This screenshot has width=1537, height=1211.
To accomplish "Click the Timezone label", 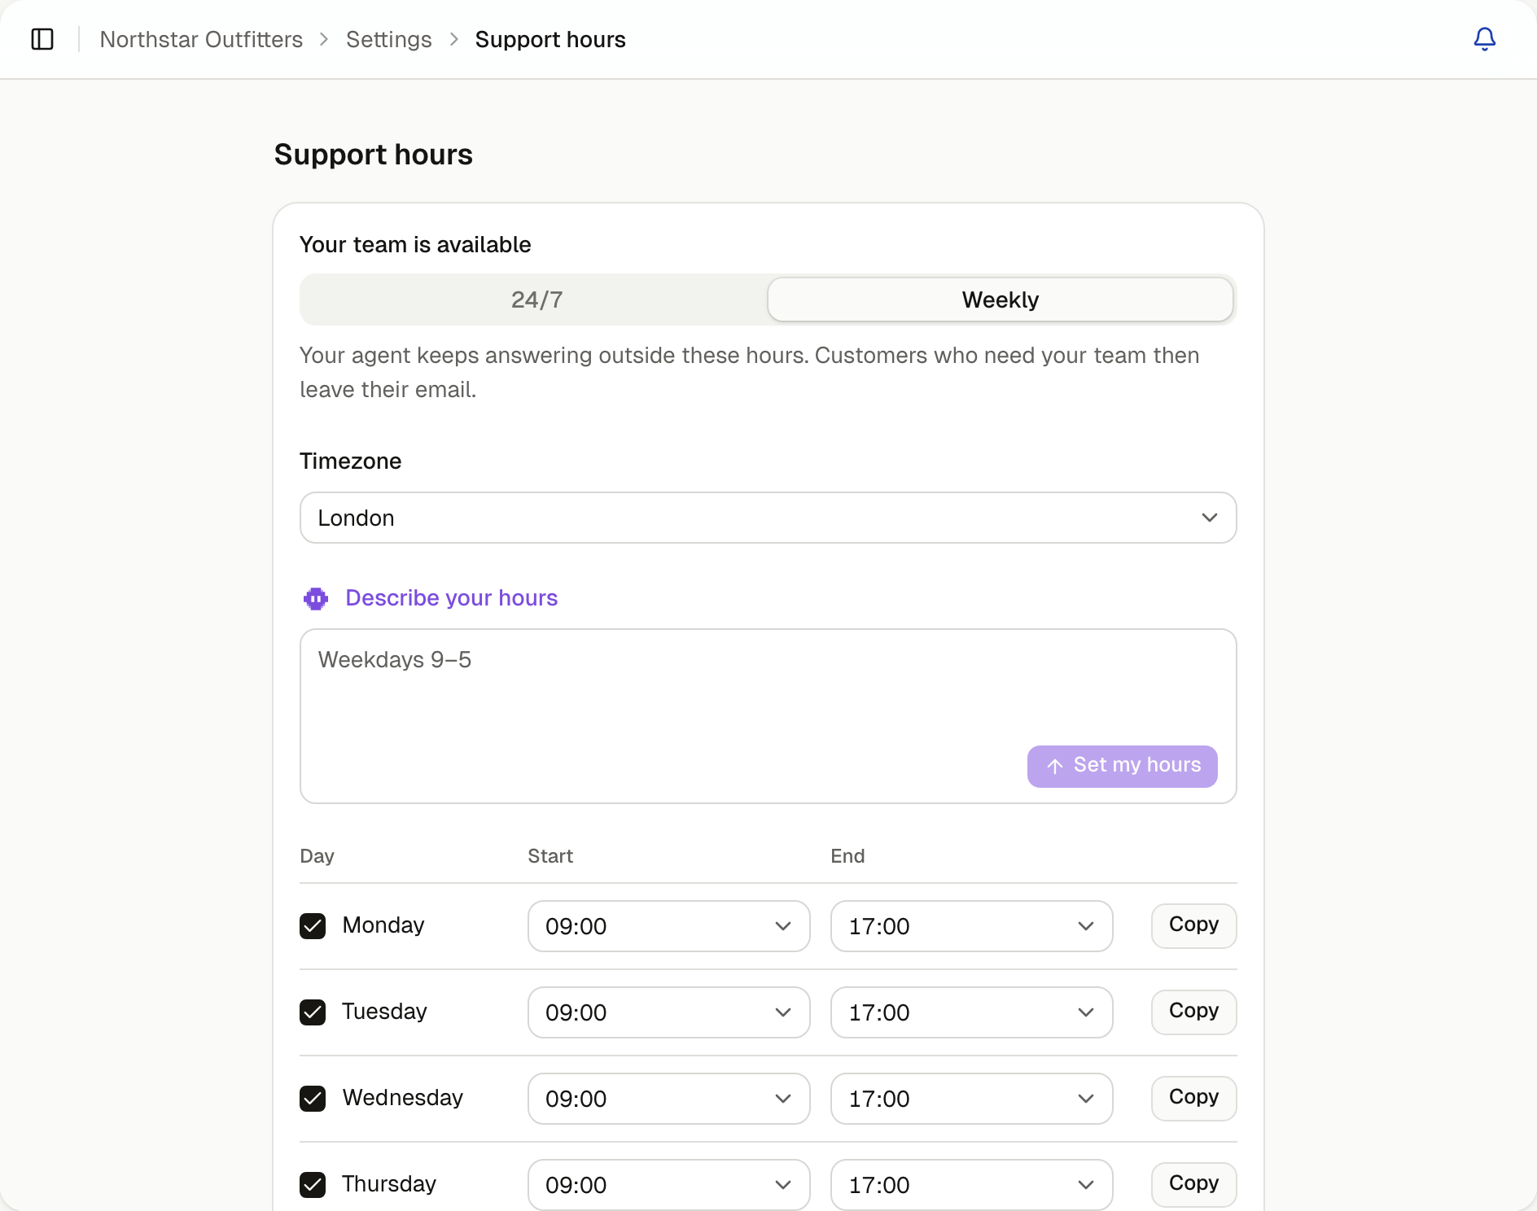I will (x=351, y=461).
